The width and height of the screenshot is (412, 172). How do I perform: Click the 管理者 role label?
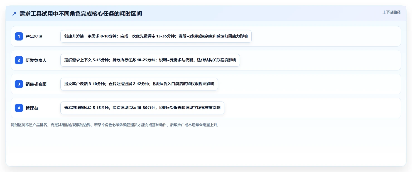32,108
